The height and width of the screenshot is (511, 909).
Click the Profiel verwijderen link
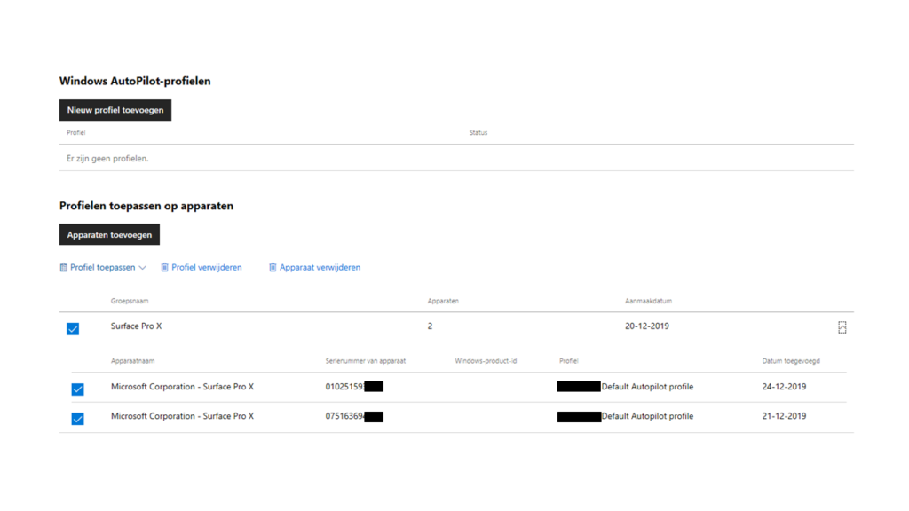pos(206,267)
